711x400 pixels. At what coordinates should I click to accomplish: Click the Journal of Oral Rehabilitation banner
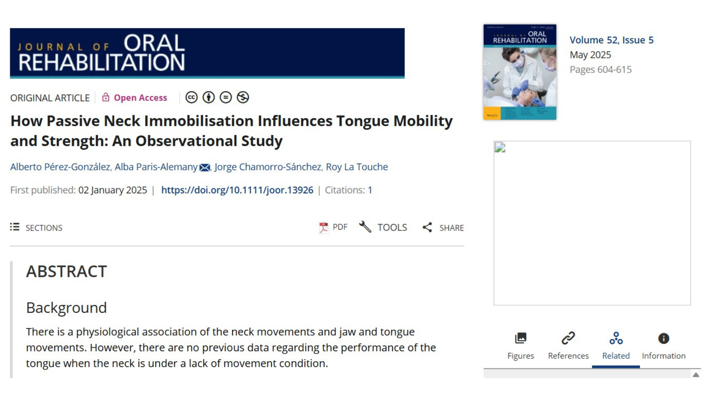point(207,53)
